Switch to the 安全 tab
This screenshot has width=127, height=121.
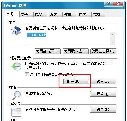(26, 15)
